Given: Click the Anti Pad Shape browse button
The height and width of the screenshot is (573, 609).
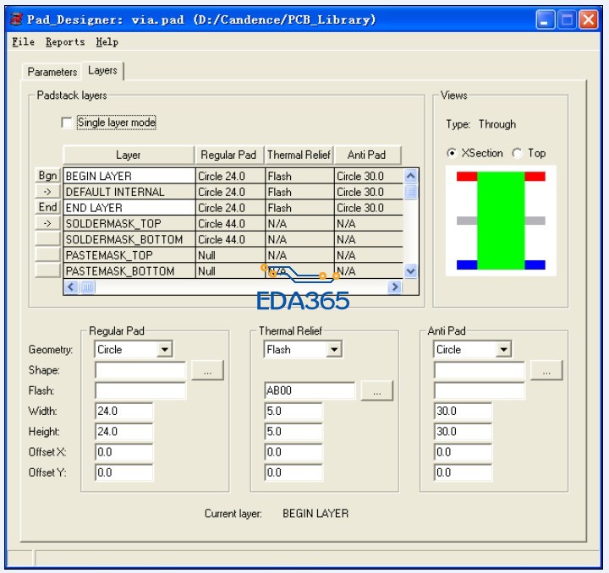Looking at the screenshot, I should tap(546, 370).
